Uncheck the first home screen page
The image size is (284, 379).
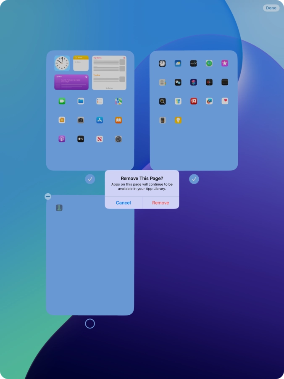[x=90, y=179]
